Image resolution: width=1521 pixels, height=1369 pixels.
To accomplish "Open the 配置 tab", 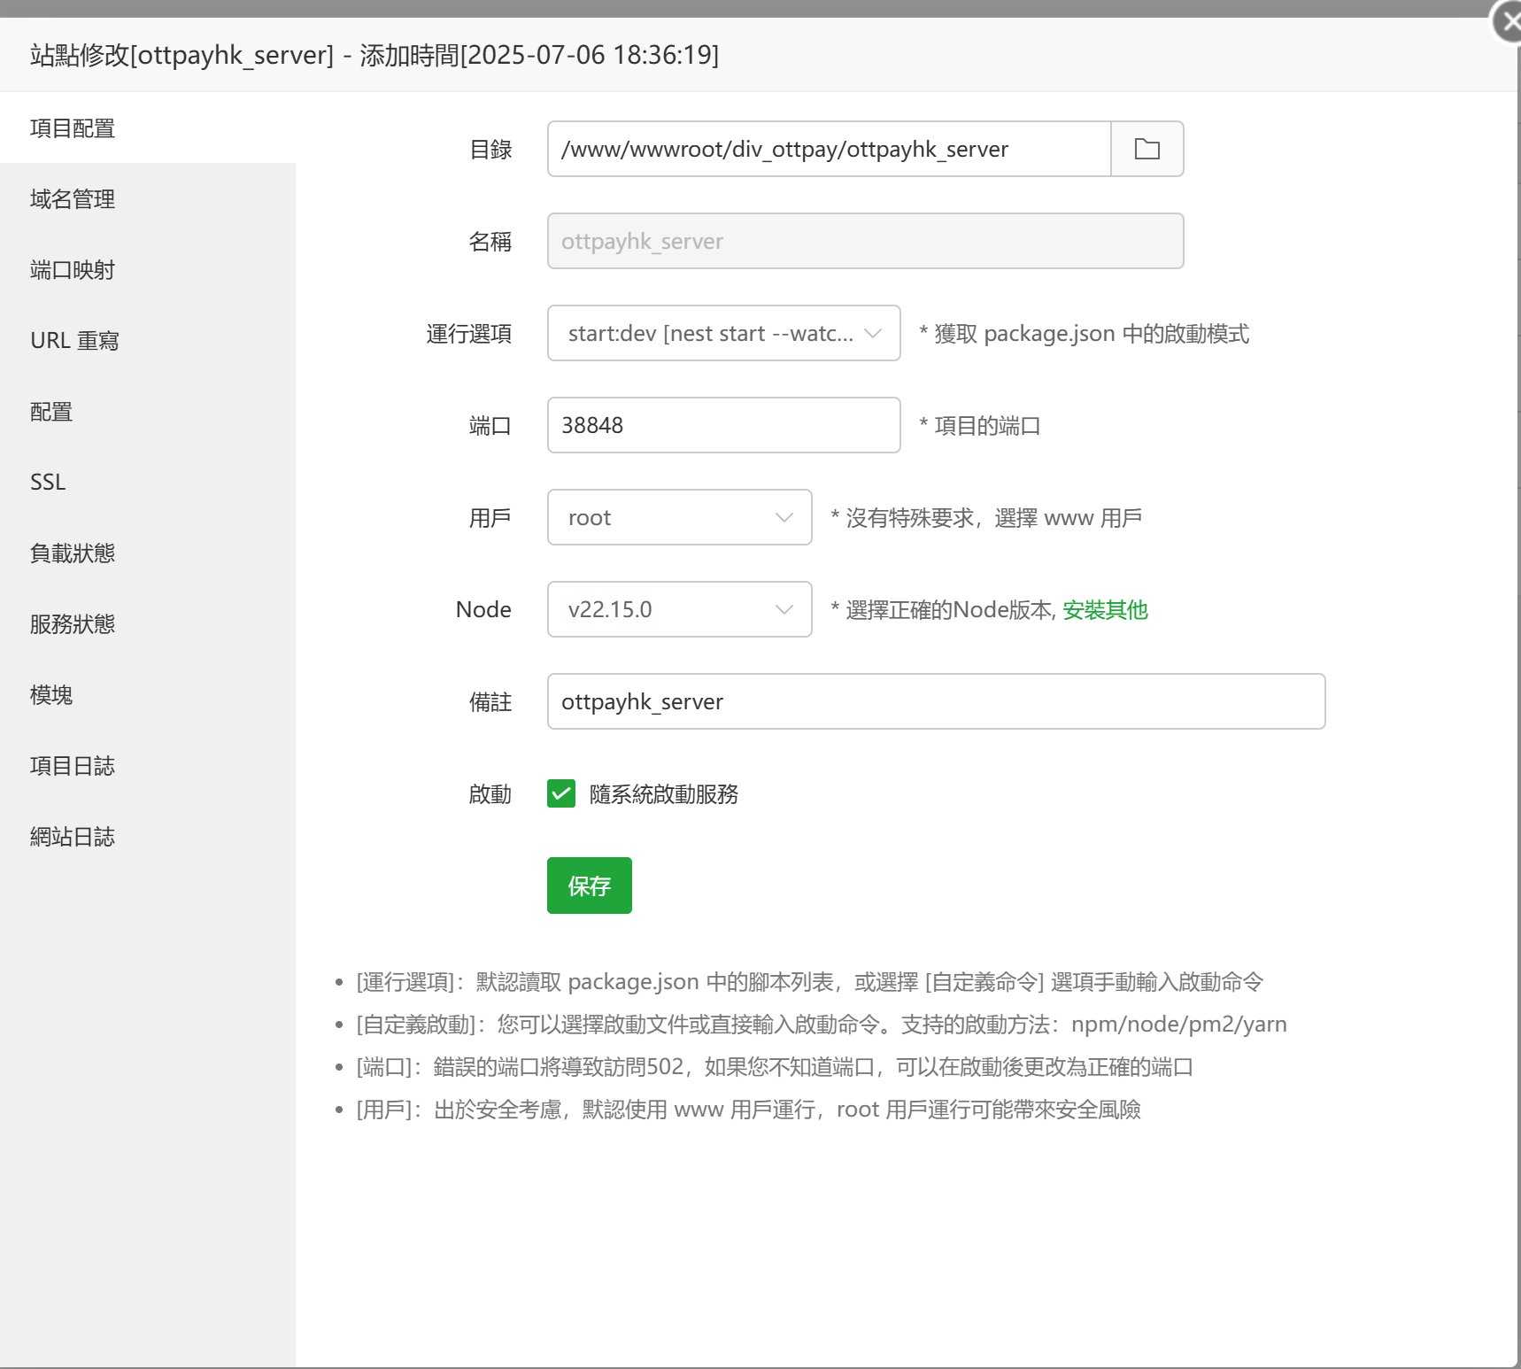I will (148, 411).
